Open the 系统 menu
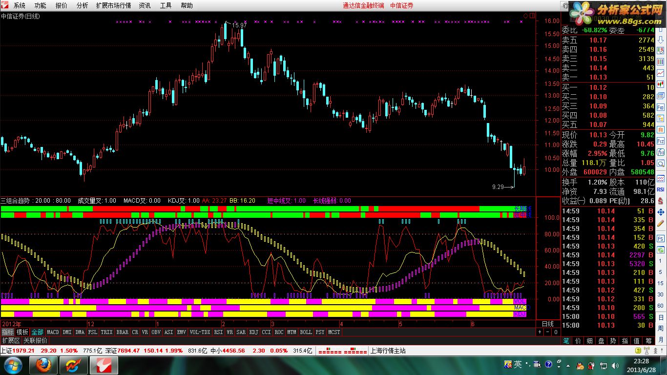Viewport: 667px width, 375px height. coord(20,5)
